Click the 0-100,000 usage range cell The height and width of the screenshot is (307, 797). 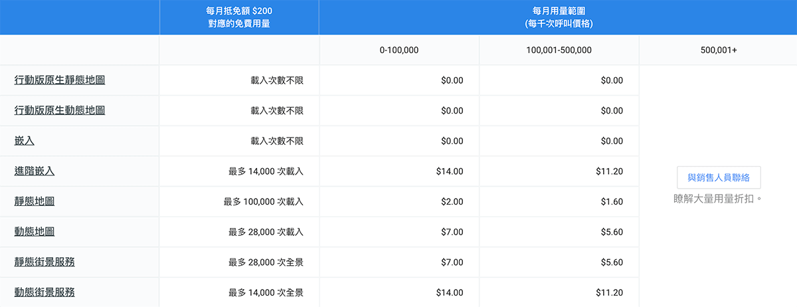point(399,50)
